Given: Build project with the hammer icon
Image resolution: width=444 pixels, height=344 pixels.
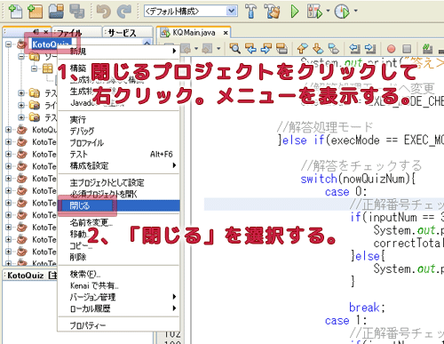Looking at the screenshot, I should tap(250, 12).
